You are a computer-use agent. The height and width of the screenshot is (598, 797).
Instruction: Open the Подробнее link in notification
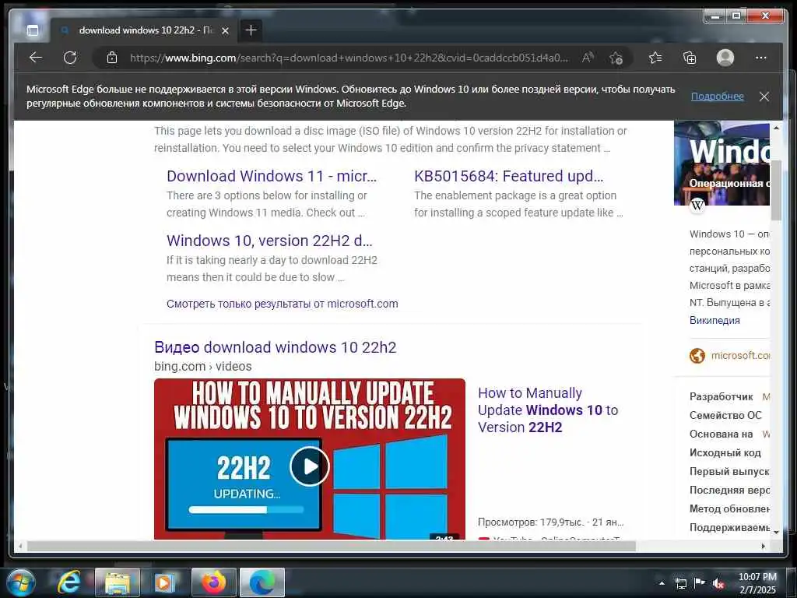pyautogui.click(x=717, y=96)
